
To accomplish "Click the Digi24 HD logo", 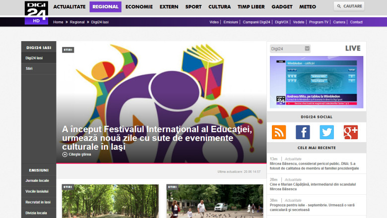I will pyautogui.click(x=36, y=12).
